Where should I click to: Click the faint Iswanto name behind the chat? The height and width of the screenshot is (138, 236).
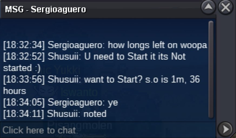(x=79, y=92)
